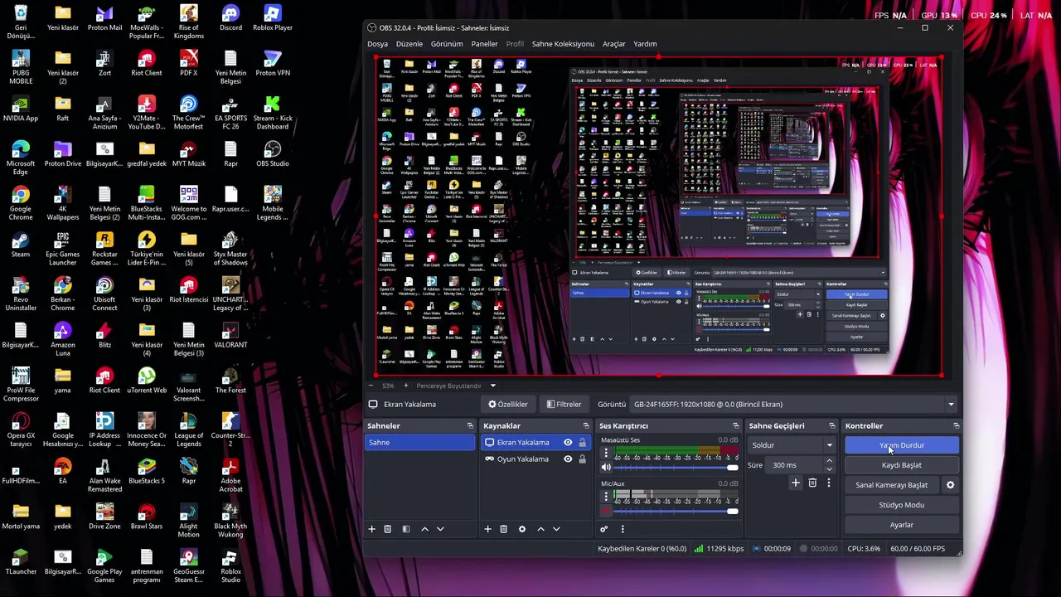Add a scene transition plus icon
The height and width of the screenshot is (597, 1061).
click(x=795, y=483)
